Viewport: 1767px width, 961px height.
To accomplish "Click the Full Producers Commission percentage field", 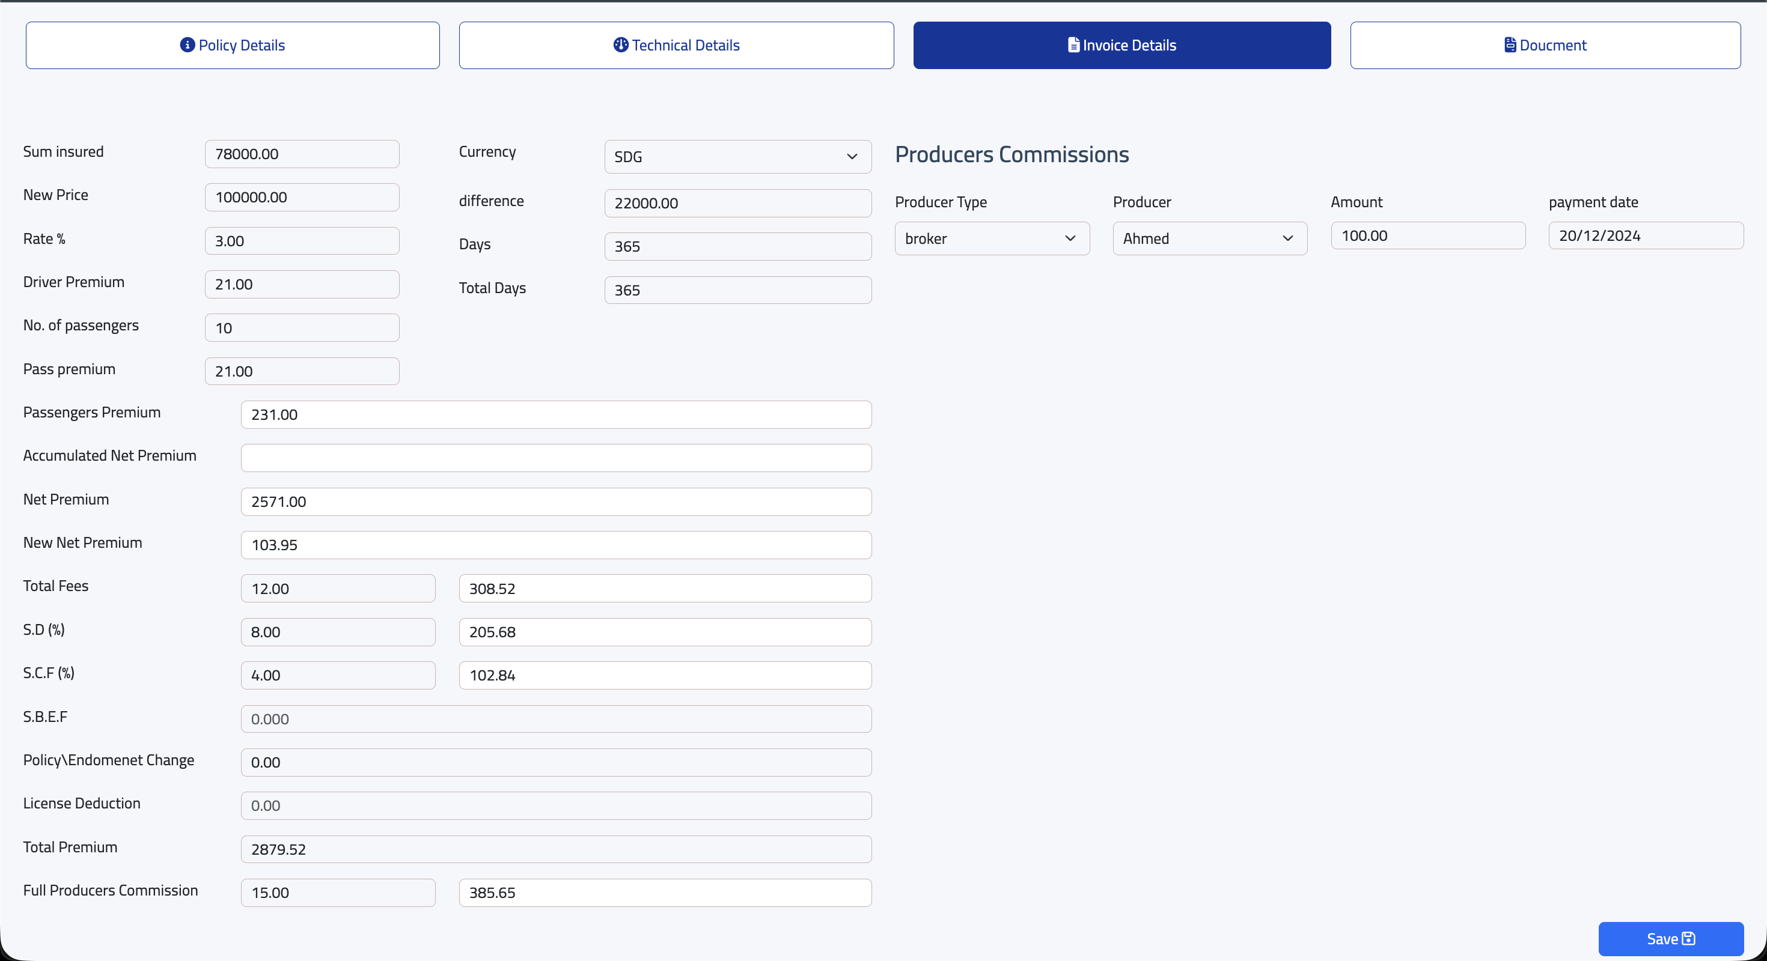I will coord(338,893).
